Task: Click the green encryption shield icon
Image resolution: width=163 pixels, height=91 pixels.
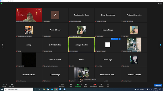Action: [x=2, y=4]
